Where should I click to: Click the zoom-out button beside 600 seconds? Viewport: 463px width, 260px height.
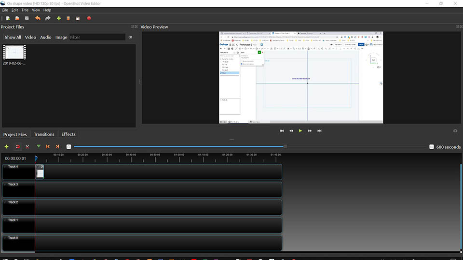(431, 146)
